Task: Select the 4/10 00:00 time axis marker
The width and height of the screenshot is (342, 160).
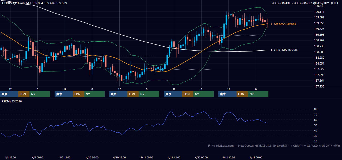Action: (92, 158)
